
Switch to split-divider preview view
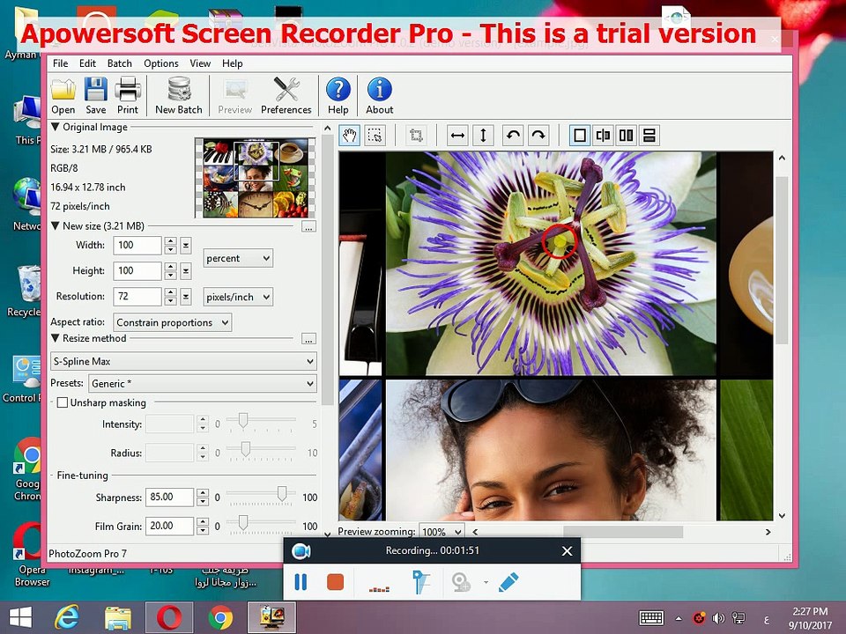click(x=603, y=135)
